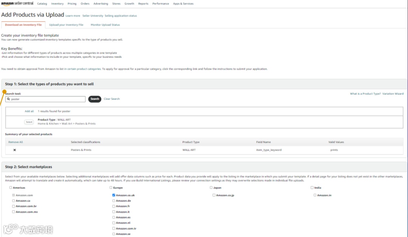
Task: Click the Step 2: Select marketplaces header
Action: pyautogui.click(x=29, y=167)
